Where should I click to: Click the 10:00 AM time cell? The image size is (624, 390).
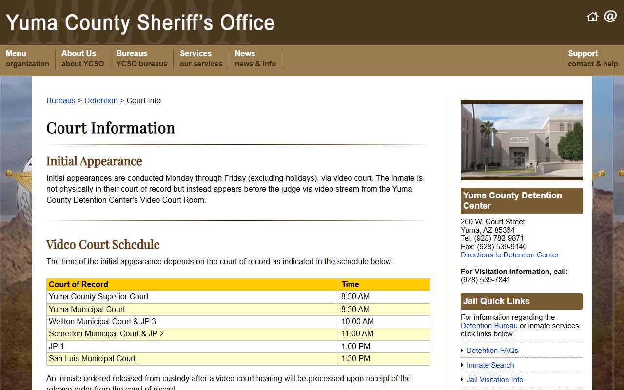point(385,322)
